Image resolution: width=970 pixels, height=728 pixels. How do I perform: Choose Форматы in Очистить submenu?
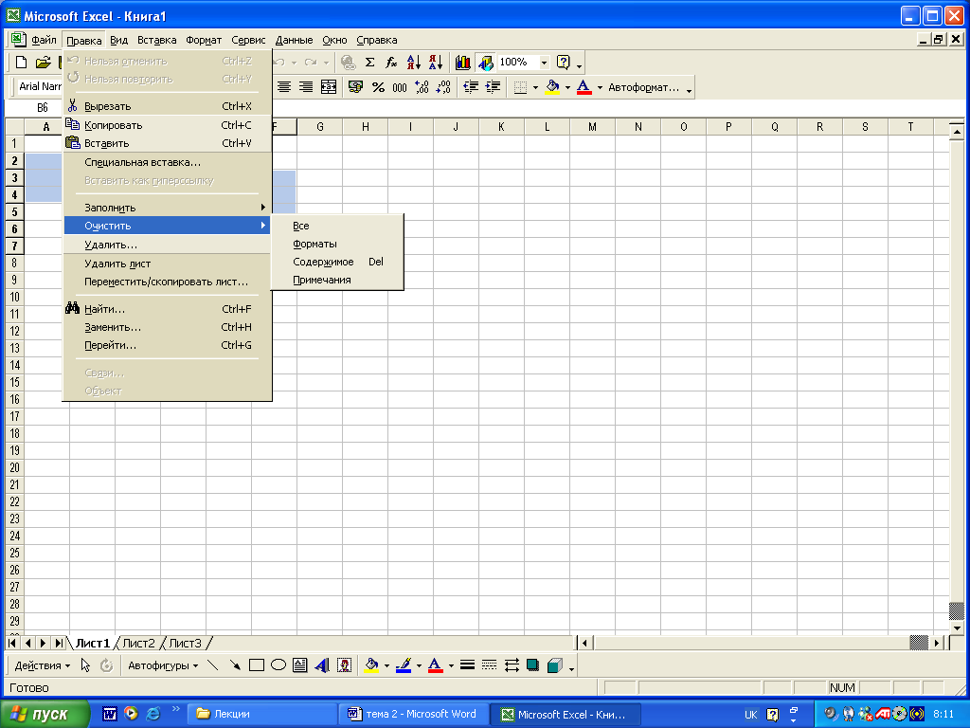[x=338, y=244]
